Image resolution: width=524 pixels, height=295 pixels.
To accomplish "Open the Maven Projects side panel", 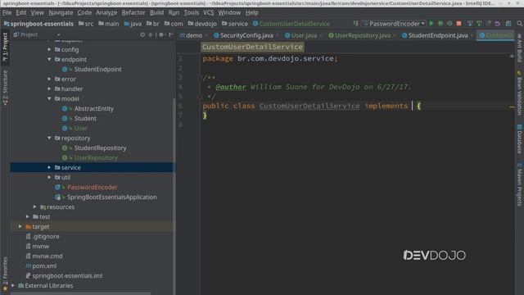I will point(519,184).
